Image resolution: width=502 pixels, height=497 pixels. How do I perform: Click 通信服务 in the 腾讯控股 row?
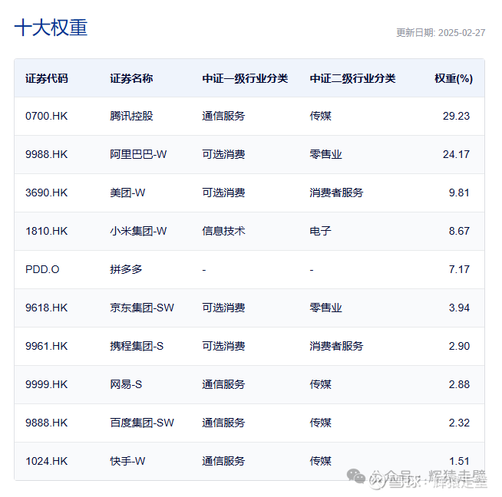(223, 116)
